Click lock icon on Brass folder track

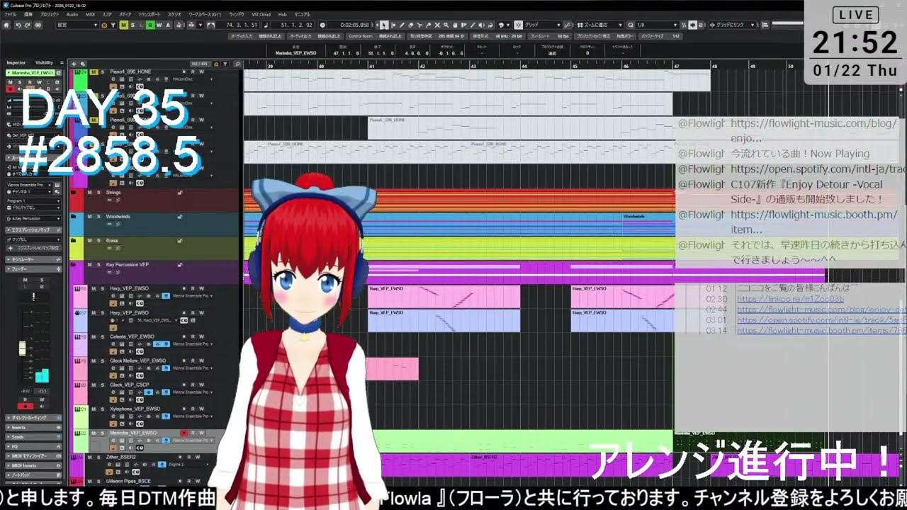(180, 240)
